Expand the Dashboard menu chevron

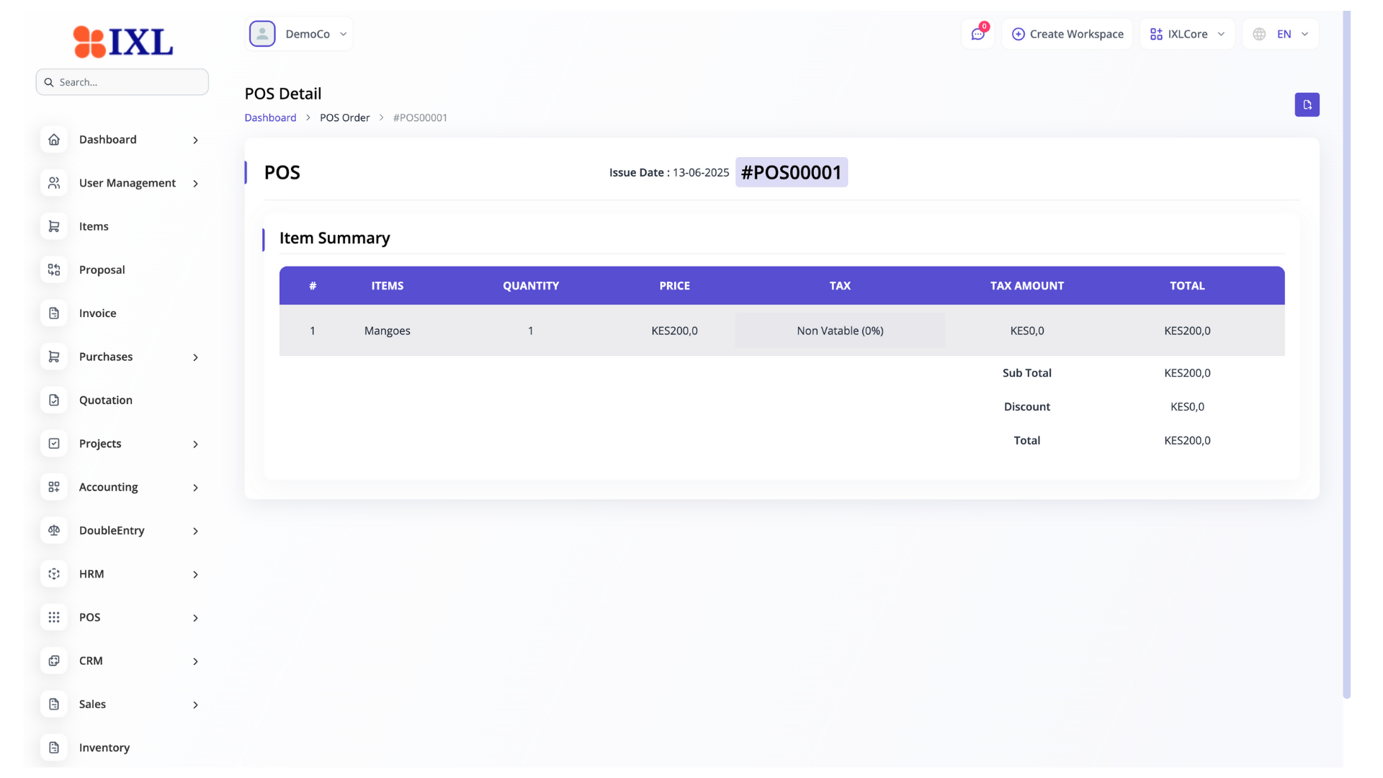pyautogui.click(x=195, y=140)
